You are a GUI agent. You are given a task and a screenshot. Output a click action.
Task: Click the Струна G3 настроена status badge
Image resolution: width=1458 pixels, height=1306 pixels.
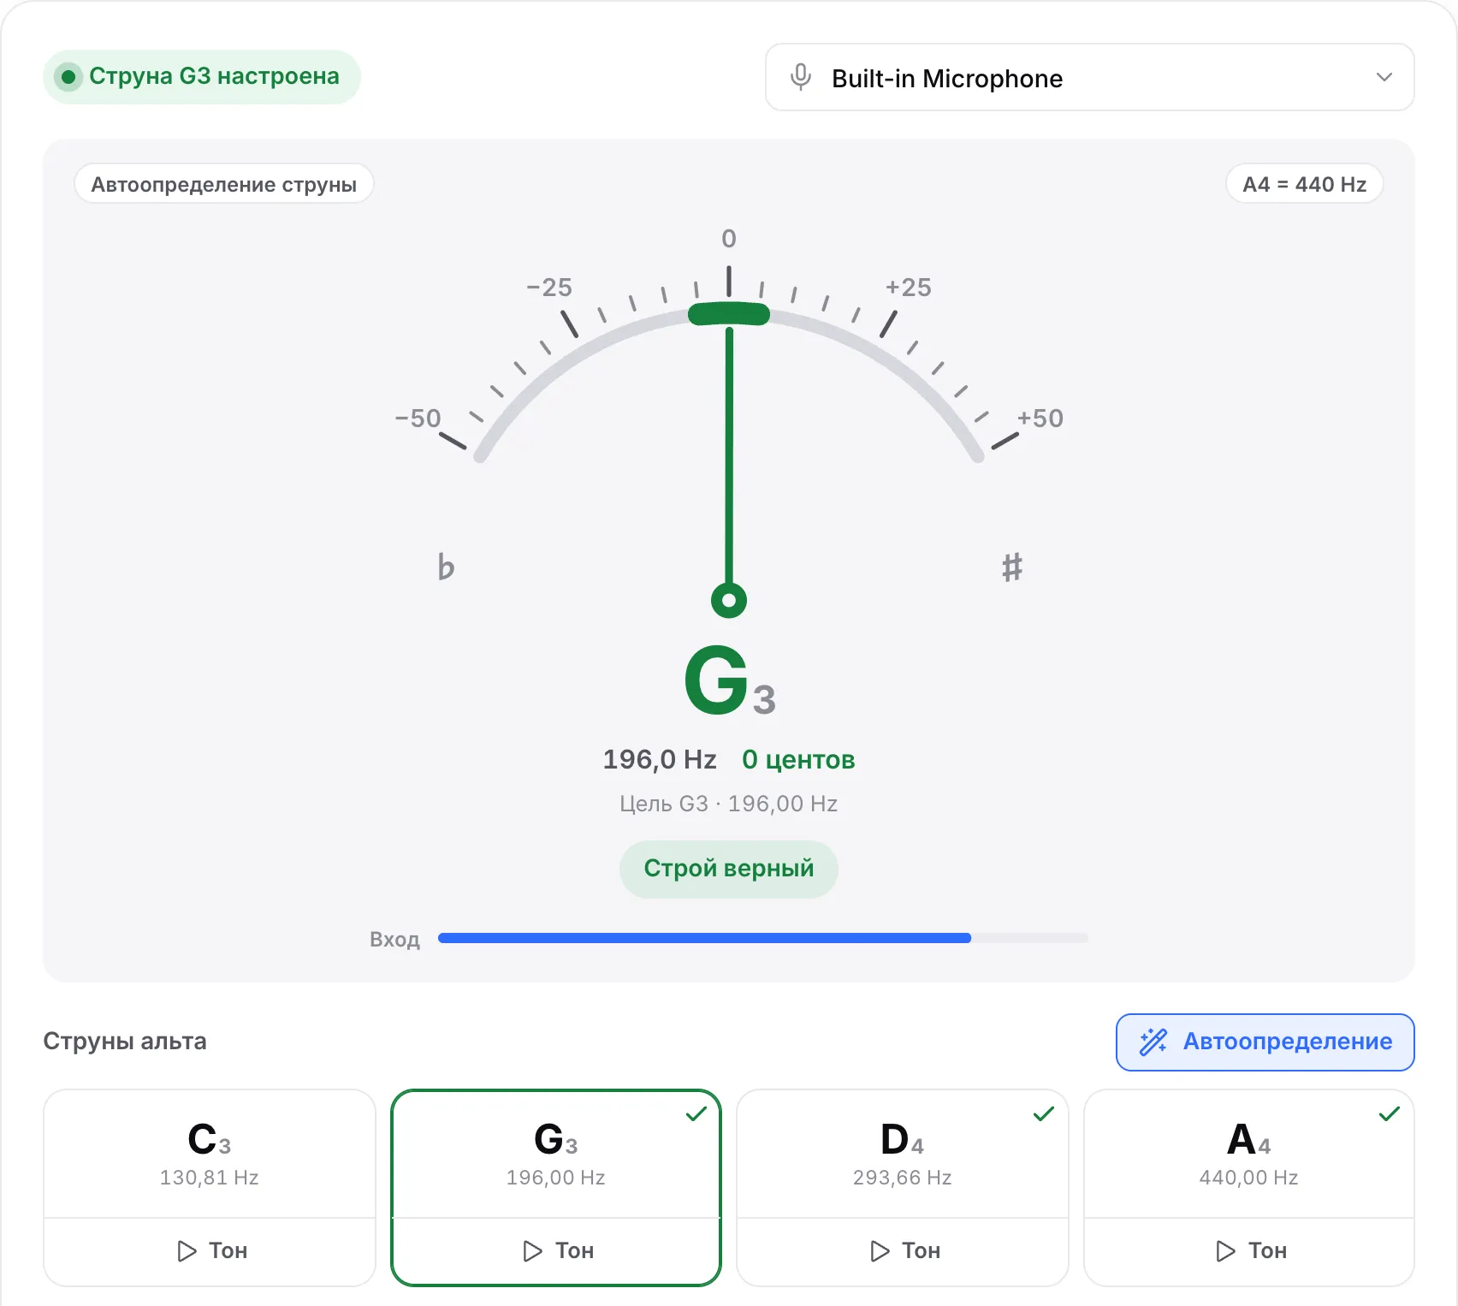(x=202, y=77)
